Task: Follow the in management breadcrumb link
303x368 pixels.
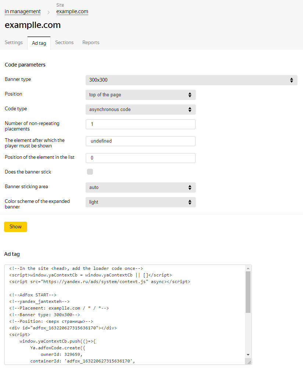Action: click(x=23, y=12)
